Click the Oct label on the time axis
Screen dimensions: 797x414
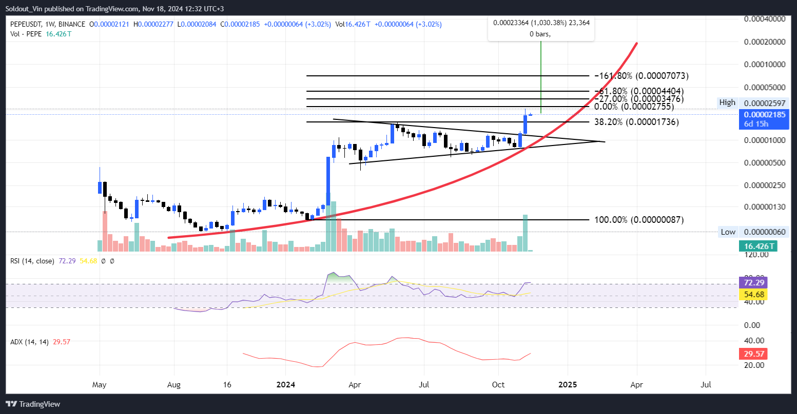point(498,384)
